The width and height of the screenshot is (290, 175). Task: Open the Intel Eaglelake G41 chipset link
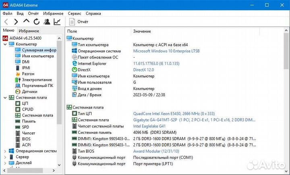coord(149,126)
